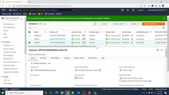Click the Launch instances button

151,24
